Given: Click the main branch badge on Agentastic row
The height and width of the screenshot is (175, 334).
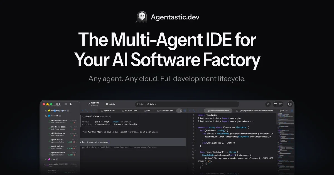Looking at the screenshot, I should tap(61, 164).
